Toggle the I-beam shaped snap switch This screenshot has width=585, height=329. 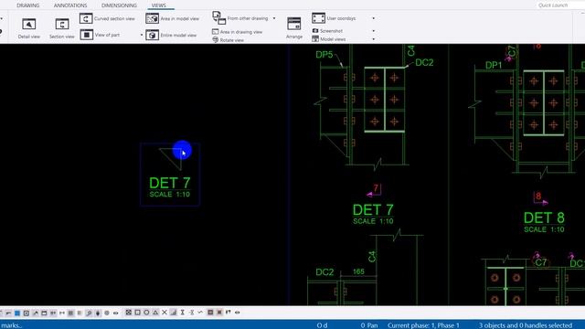click(x=183, y=313)
